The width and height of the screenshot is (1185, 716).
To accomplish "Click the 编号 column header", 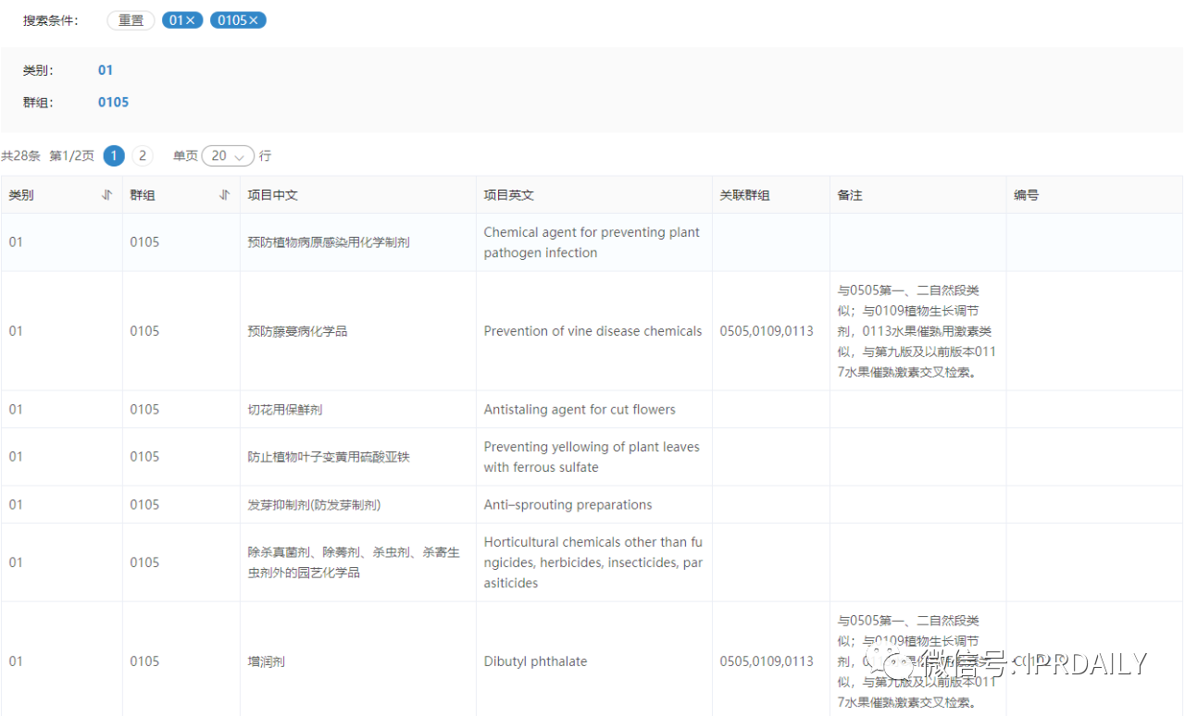I will (x=1094, y=195).
